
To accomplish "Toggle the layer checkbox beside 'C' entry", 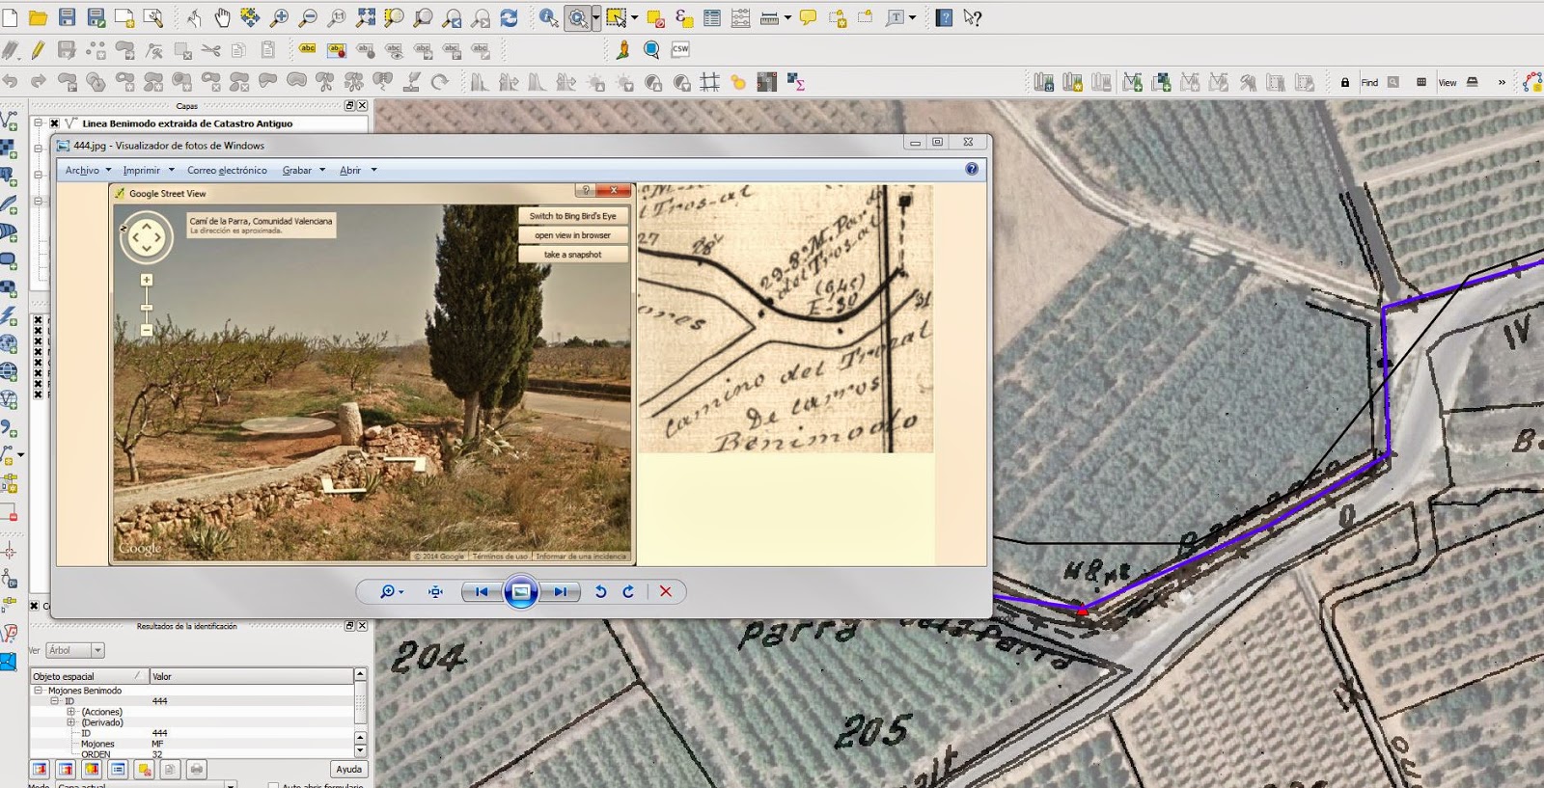I will click(35, 606).
